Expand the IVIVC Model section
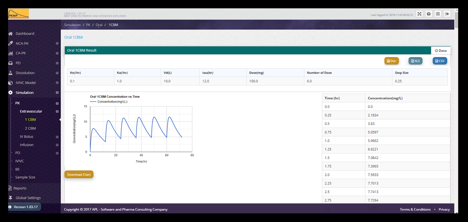 [x=57, y=83]
